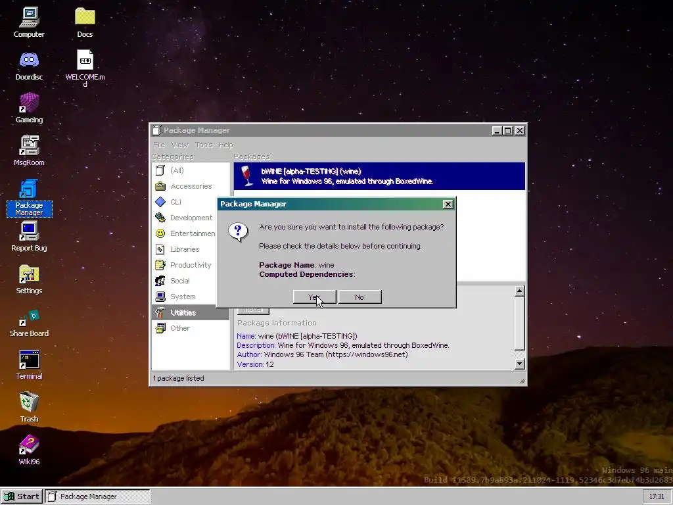The width and height of the screenshot is (673, 505).
Task: Click the package info scroll down arrow
Action: coord(519,364)
